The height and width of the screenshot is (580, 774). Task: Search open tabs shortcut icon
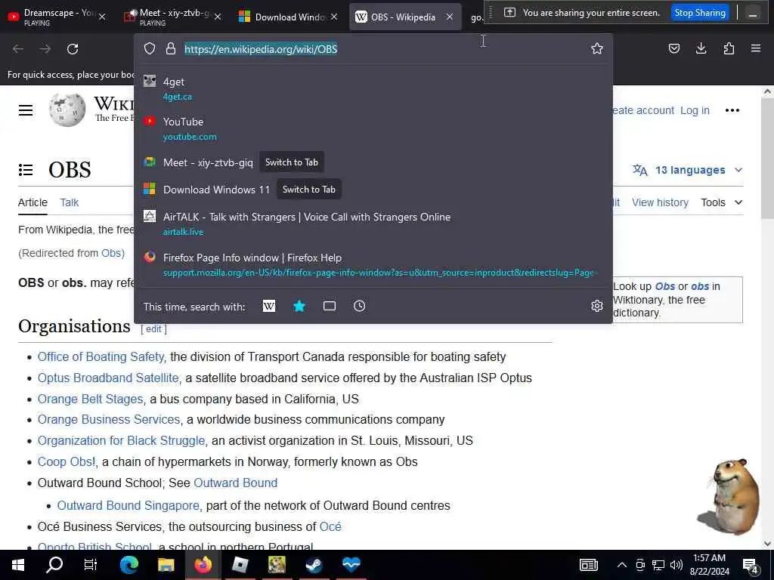point(330,307)
